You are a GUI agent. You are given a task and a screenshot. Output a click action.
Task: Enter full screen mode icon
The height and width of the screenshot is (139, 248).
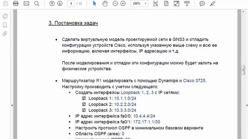pos(177,3)
